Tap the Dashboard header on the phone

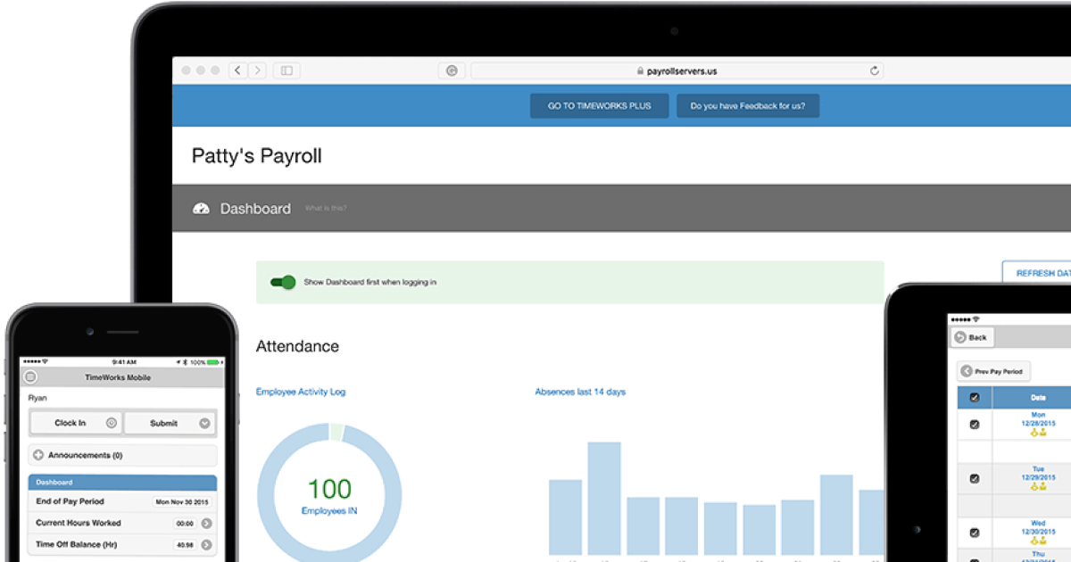(x=123, y=483)
